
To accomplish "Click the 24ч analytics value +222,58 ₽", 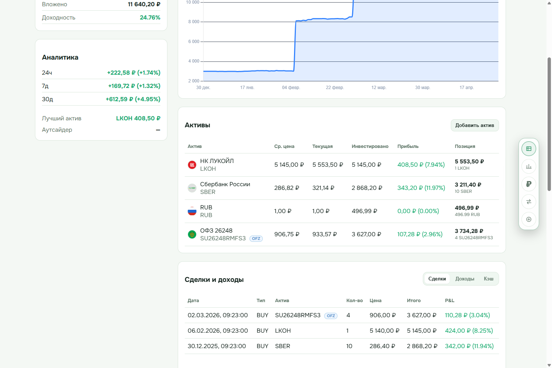I will coord(134,72).
